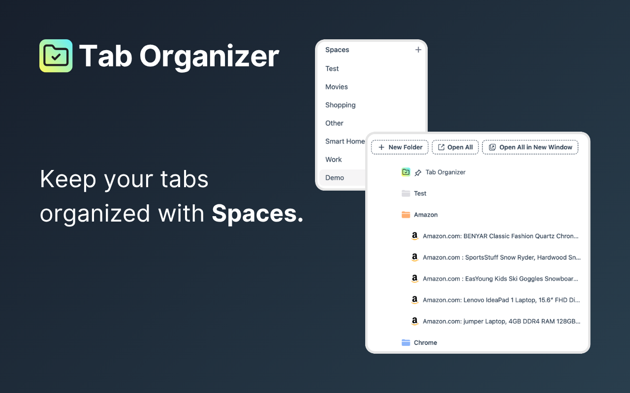Open the EasYoung Kids Ski Goggles tab
630x393 pixels.
coord(501,279)
